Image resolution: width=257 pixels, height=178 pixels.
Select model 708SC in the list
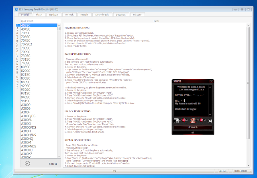(39, 48)
